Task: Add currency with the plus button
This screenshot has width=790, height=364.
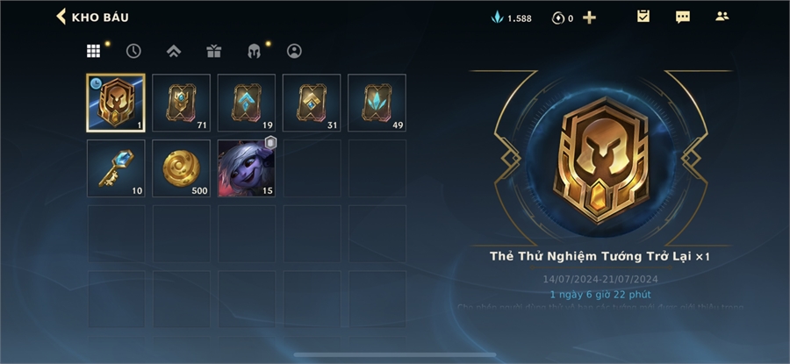Action: pos(590,18)
